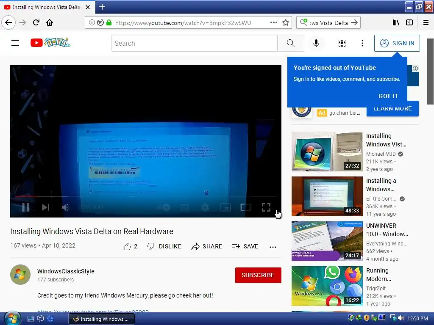The height and width of the screenshot is (325, 434).
Task: Open Running Modern video by TrigrZolt
Action: click(x=327, y=286)
